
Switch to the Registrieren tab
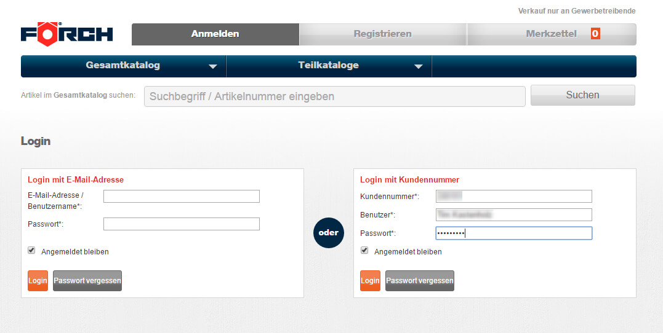[382, 34]
